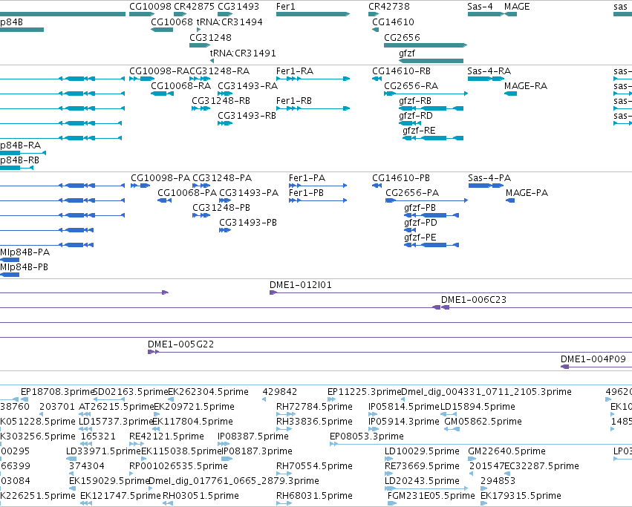Select the CG10068-RA transcript
632x507 pixels.
pos(162,94)
